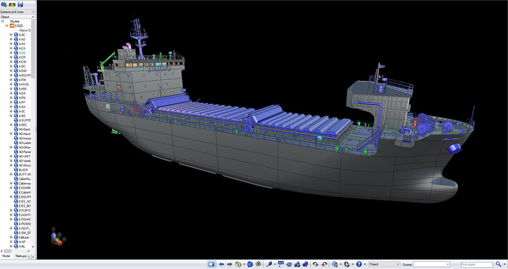508x269 pixels.
Task: Toggle the fullscreen viewport button in bottom toolbar
Action: click(x=211, y=264)
